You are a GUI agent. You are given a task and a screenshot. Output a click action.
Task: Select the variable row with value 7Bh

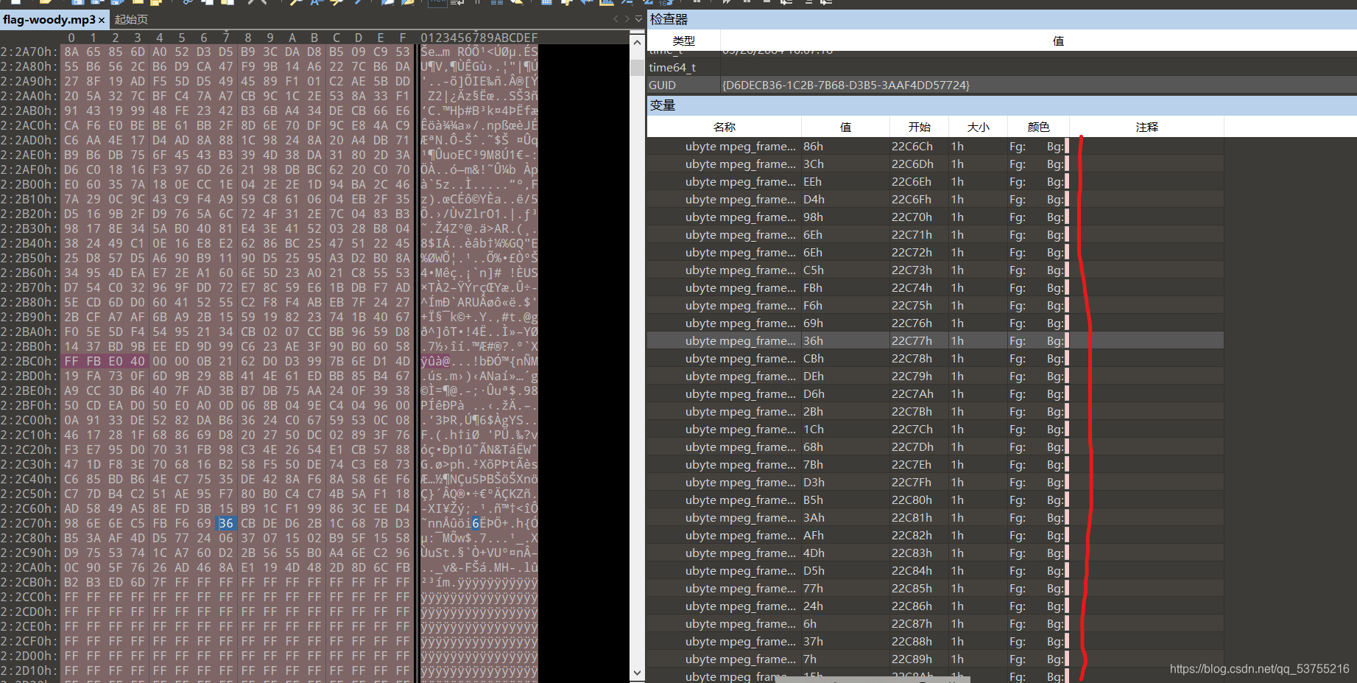click(935, 465)
